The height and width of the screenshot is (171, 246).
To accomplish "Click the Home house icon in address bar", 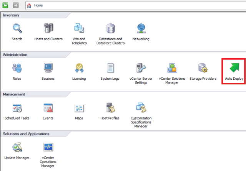I will (x=29, y=6).
